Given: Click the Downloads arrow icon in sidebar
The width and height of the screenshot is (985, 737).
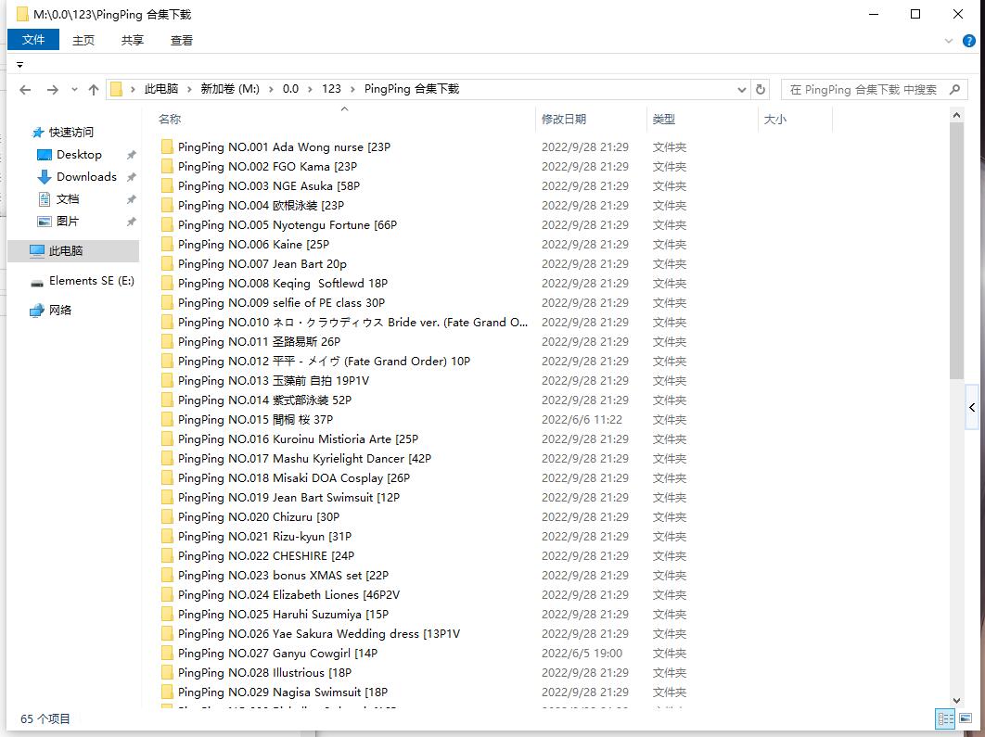Looking at the screenshot, I should (44, 177).
